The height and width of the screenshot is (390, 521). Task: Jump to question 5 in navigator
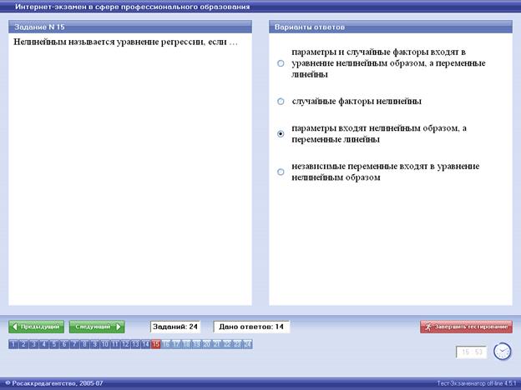coord(54,344)
